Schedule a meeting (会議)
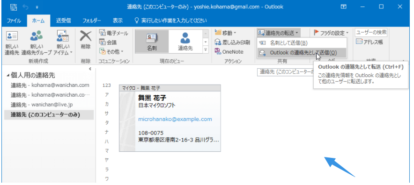Screen dimensions: 414x185 [108, 42]
